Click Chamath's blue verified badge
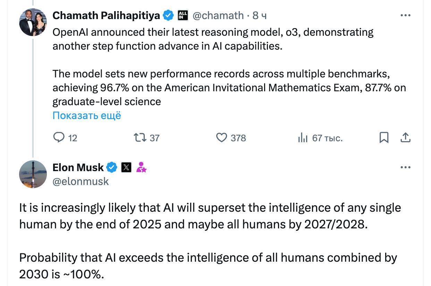 (x=169, y=16)
